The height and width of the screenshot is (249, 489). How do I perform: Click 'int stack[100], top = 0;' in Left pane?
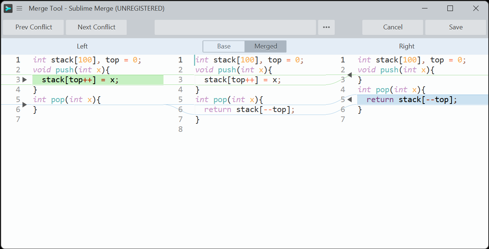[87, 60]
